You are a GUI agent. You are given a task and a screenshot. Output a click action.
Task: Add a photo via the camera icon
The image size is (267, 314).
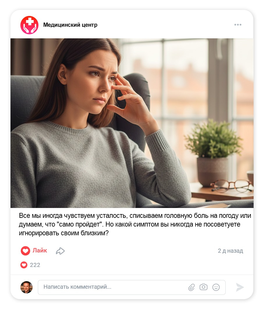203,287
